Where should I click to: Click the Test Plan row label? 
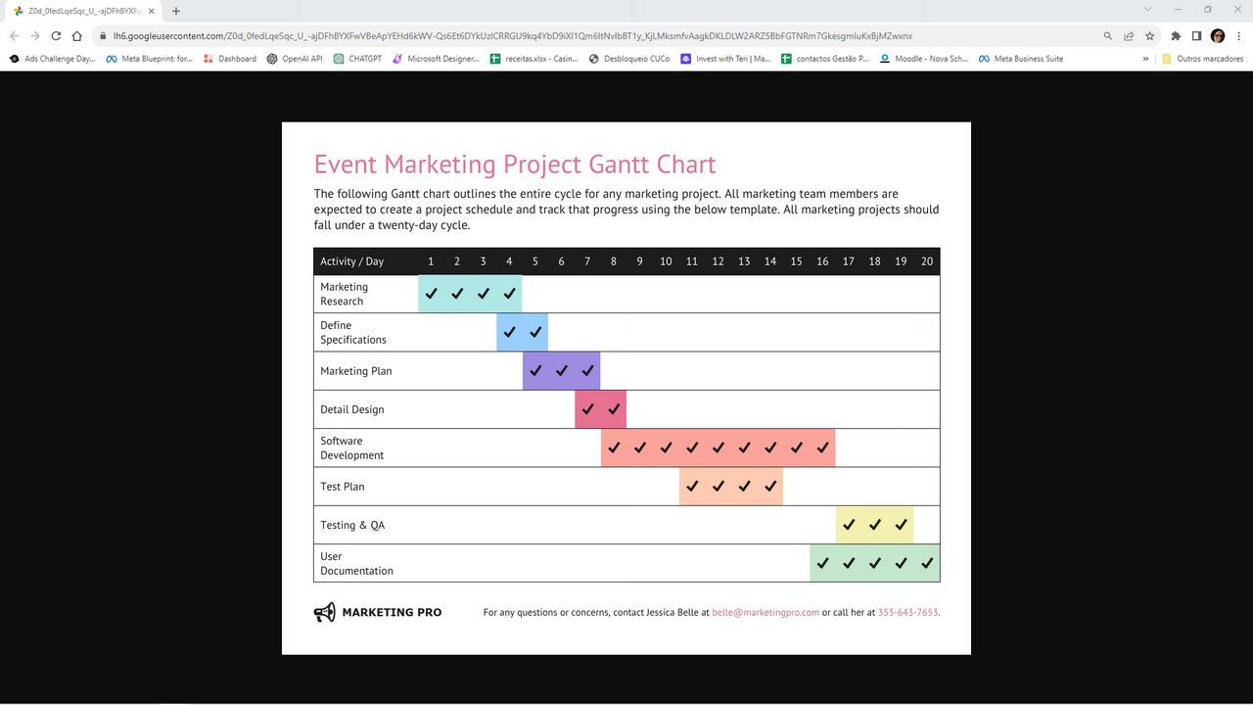(342, 487)
